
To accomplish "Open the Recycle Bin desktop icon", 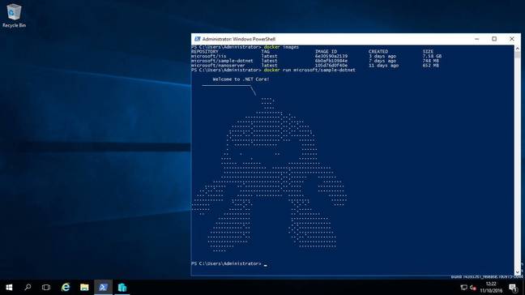I will 14,15.
